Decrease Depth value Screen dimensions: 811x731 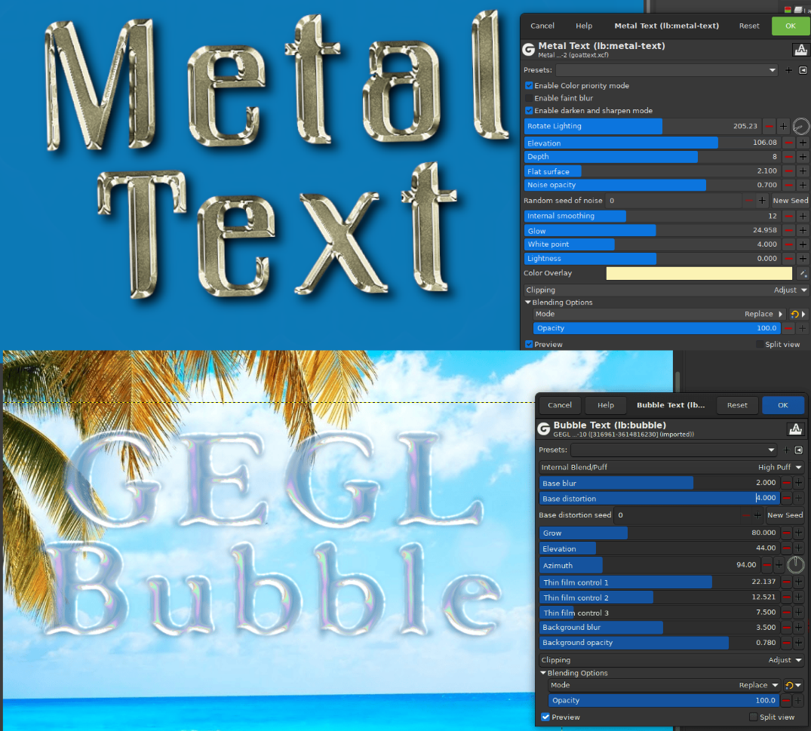[789, 157]
